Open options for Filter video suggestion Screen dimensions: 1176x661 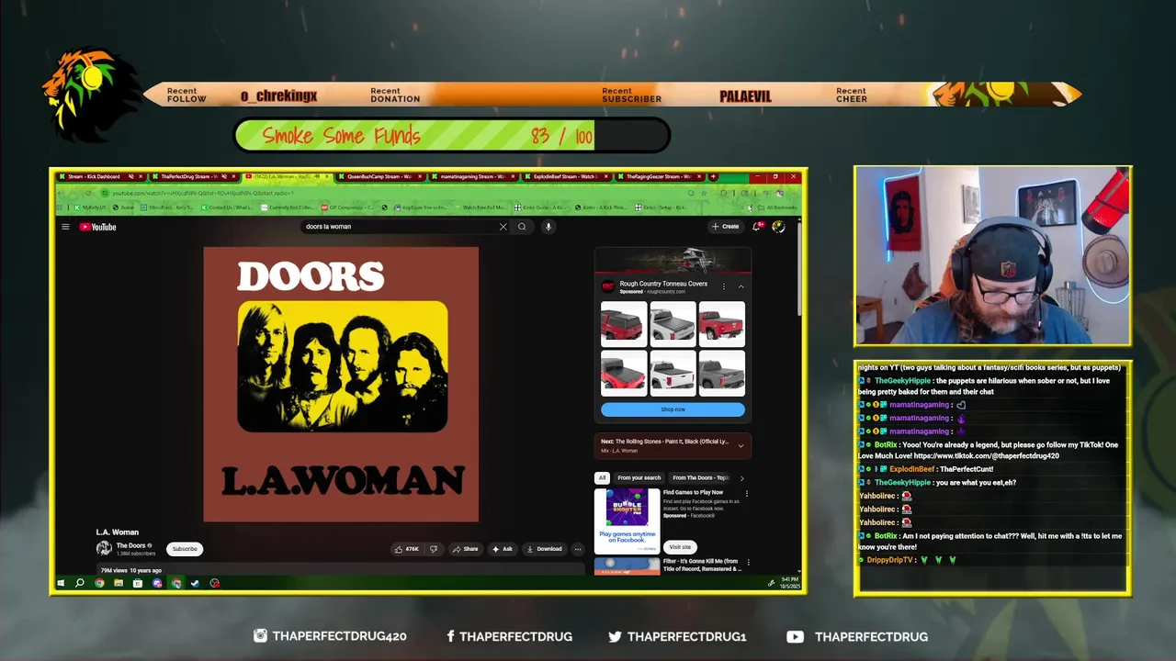(747, 562)
